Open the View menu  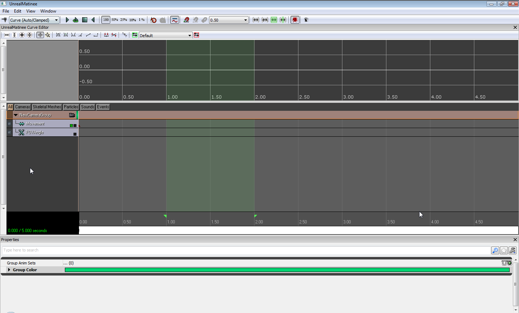(31, 11)
